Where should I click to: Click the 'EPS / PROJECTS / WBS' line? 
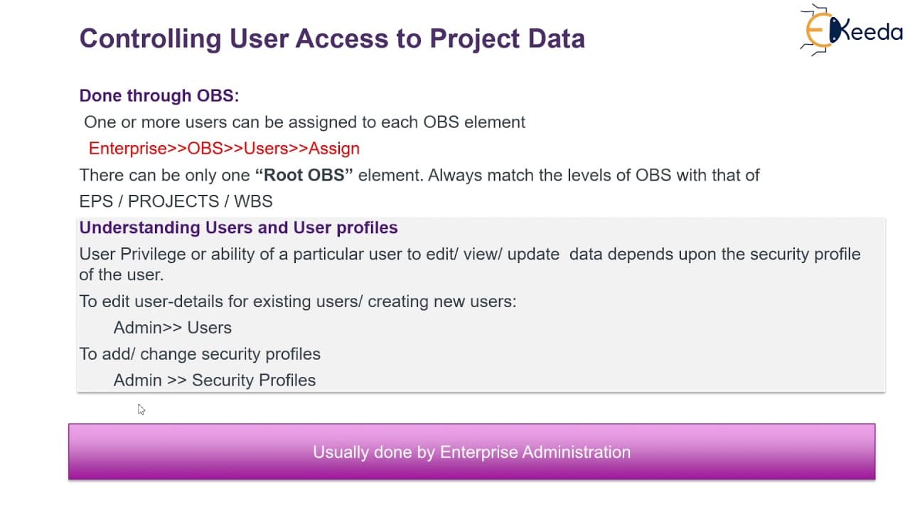click(176, 201)
